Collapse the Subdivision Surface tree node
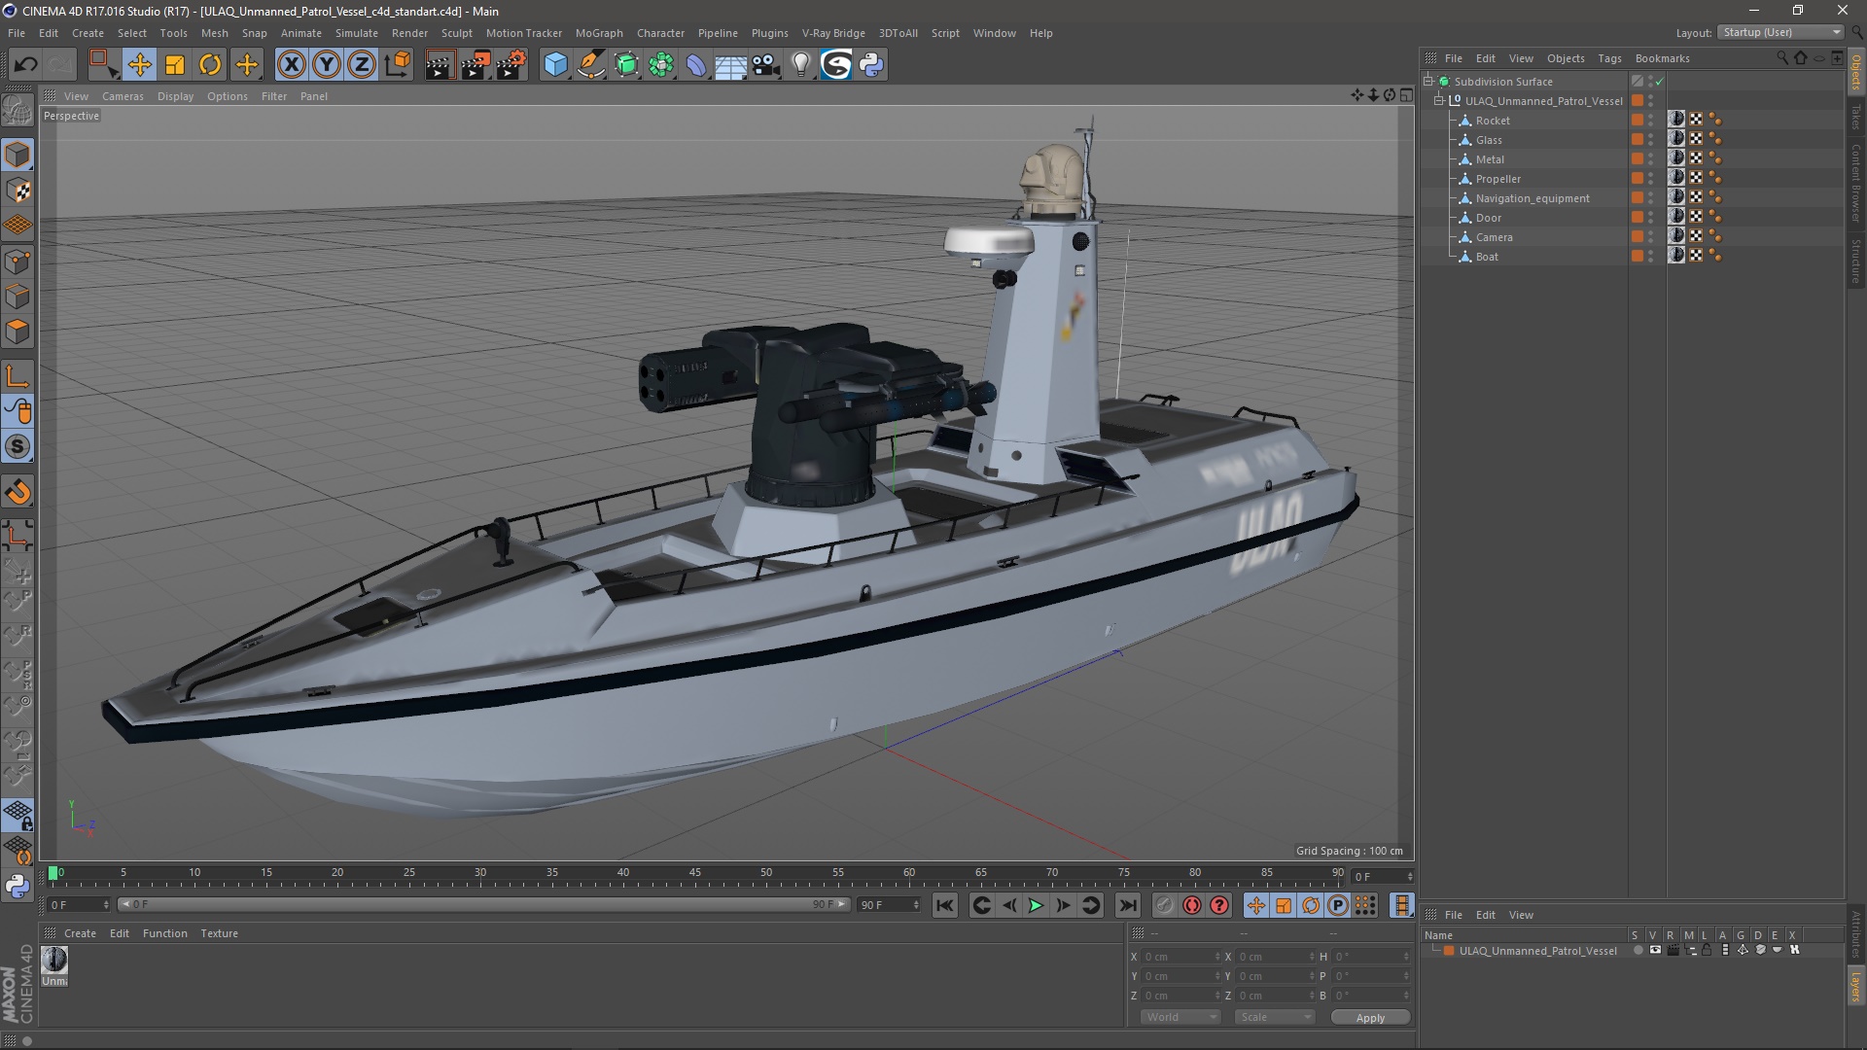This screenshot has height=1050, width=1867. [1428, 82]
